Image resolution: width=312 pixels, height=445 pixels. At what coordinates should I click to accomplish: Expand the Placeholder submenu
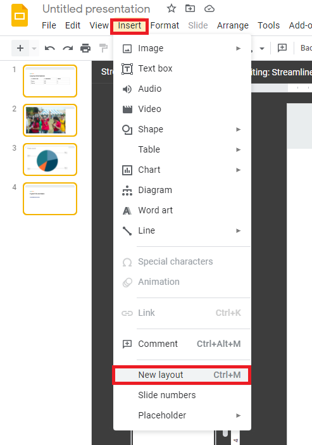click(182, 415)
